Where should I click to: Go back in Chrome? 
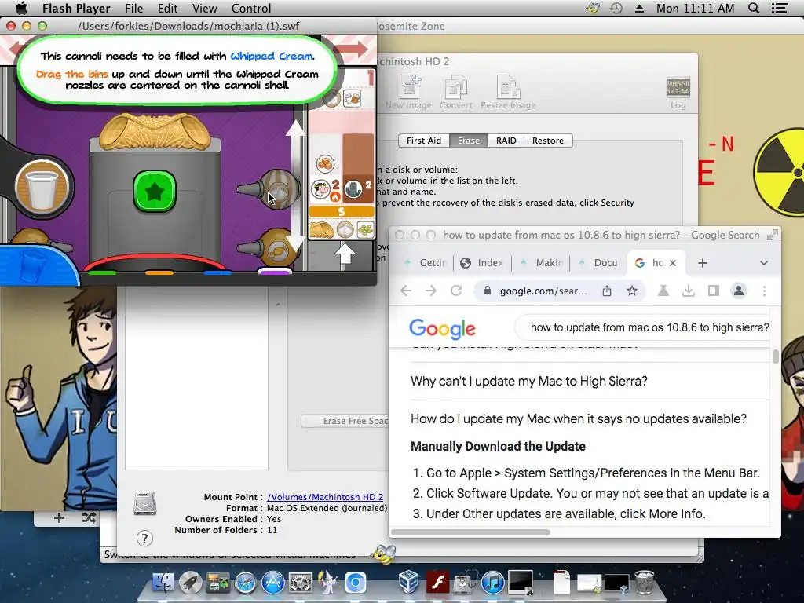click(406, 291)
